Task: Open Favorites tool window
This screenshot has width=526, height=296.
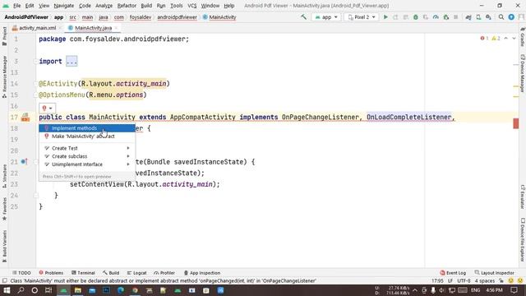Action: click(x=4, y=208)
